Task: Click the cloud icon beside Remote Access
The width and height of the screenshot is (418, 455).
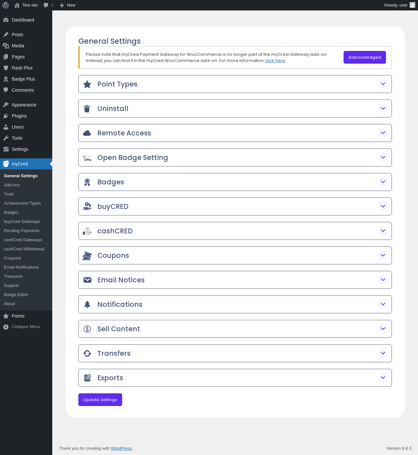Action: click(x=87, y=133)
